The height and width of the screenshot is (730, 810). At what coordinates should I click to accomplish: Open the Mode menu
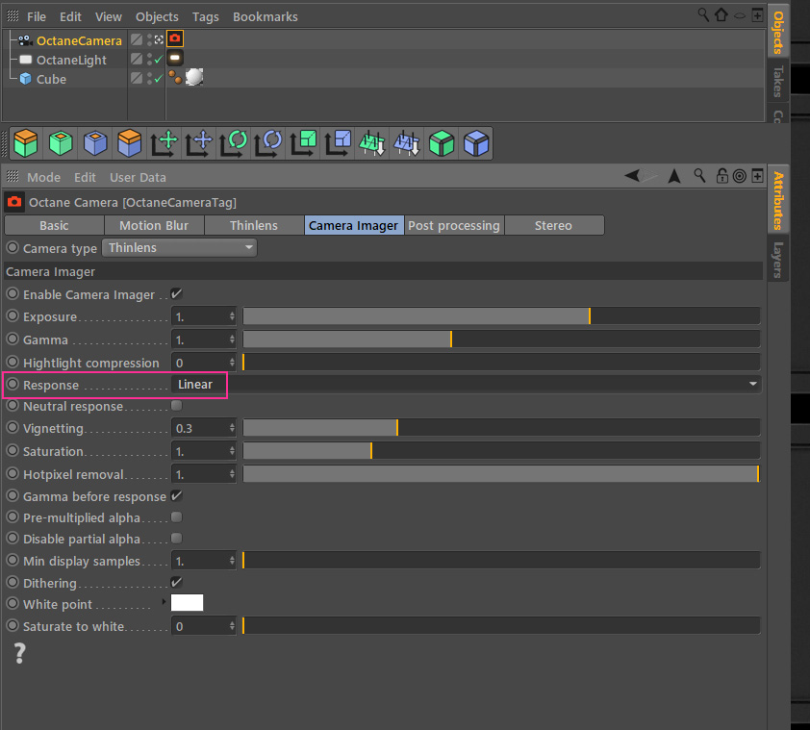44,178
